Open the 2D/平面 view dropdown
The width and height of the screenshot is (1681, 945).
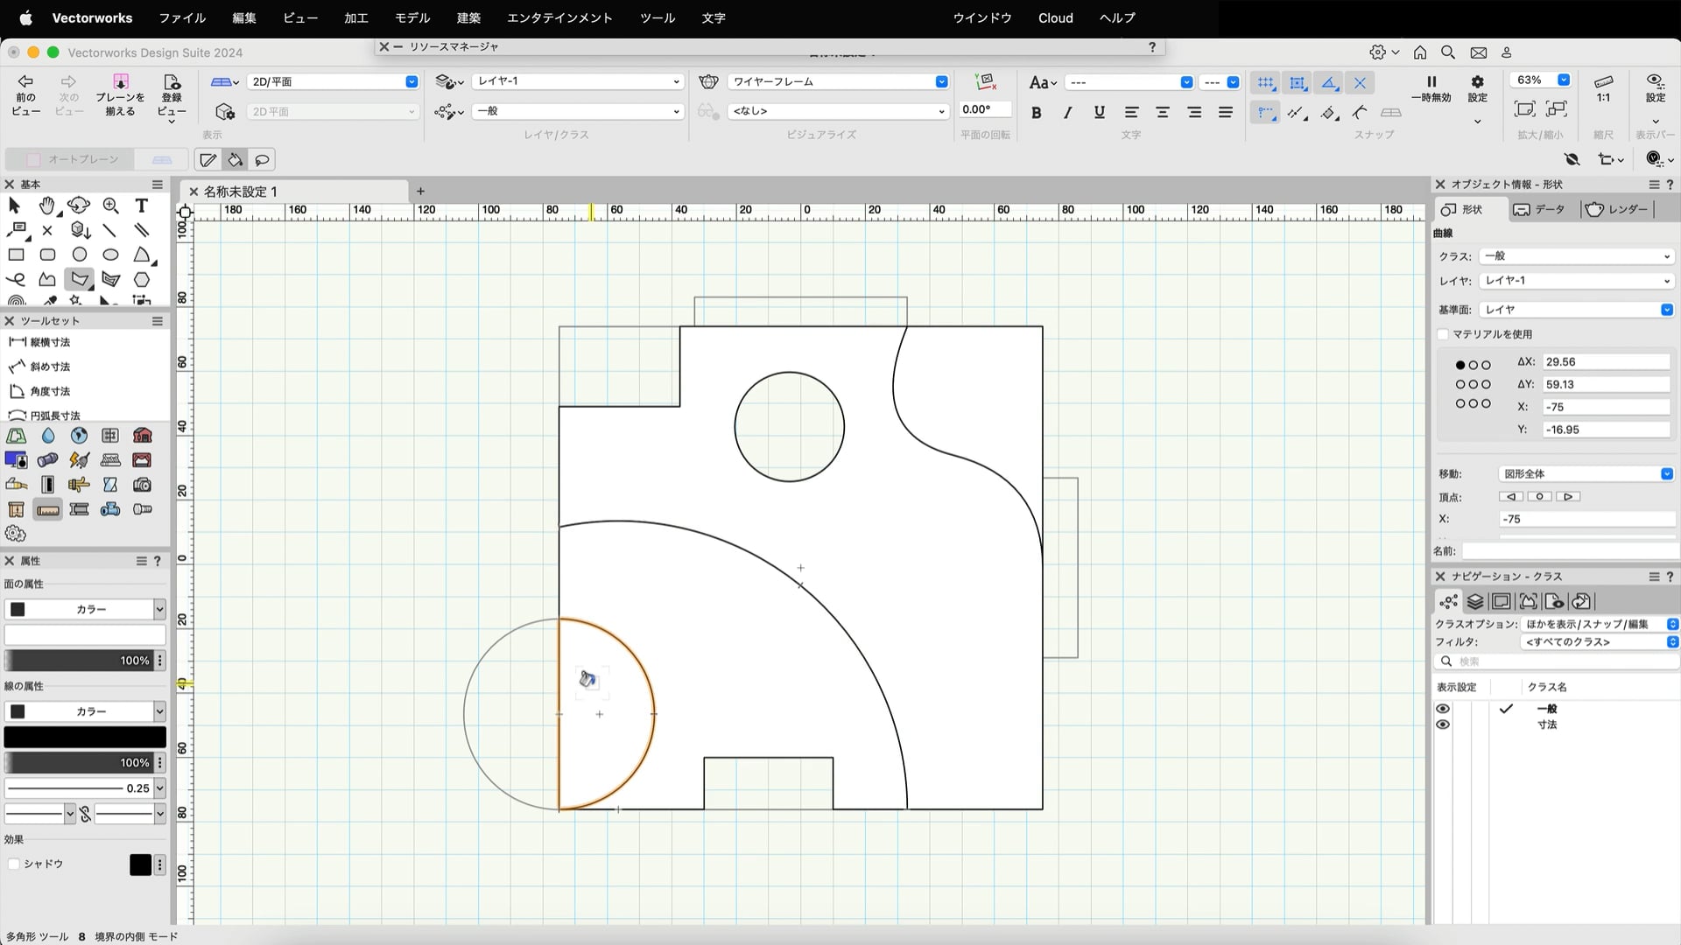point(333,81)
